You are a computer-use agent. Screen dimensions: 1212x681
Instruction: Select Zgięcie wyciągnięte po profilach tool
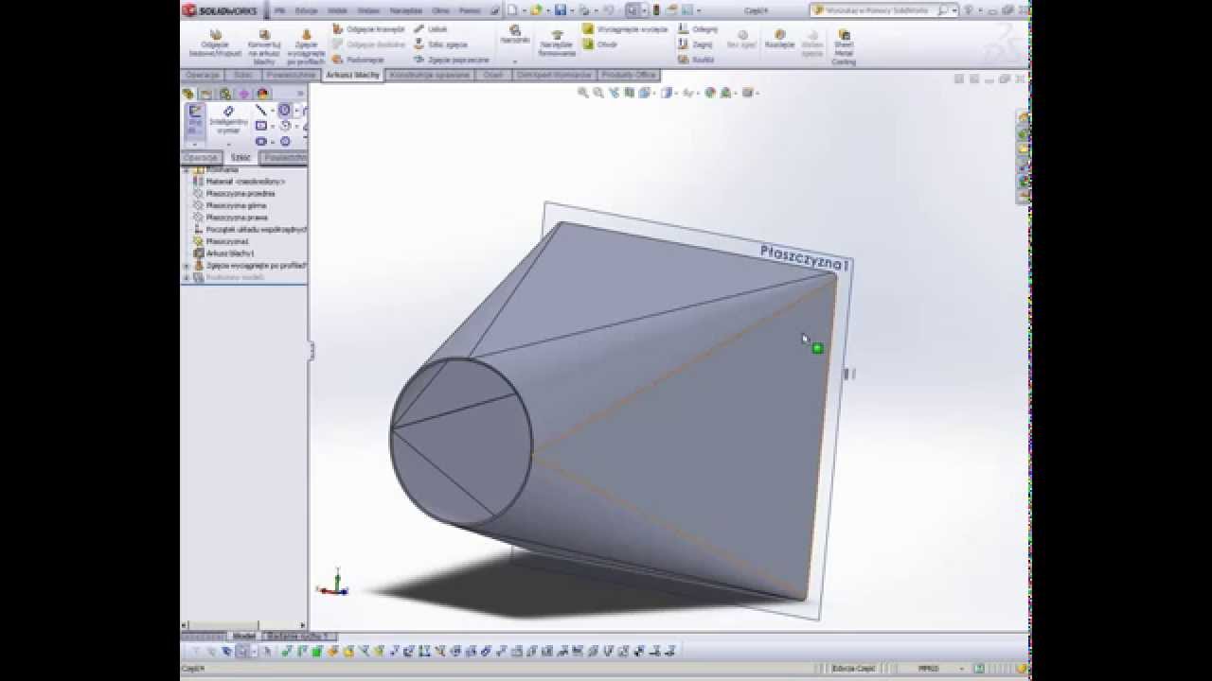click(x=305, y=46)
